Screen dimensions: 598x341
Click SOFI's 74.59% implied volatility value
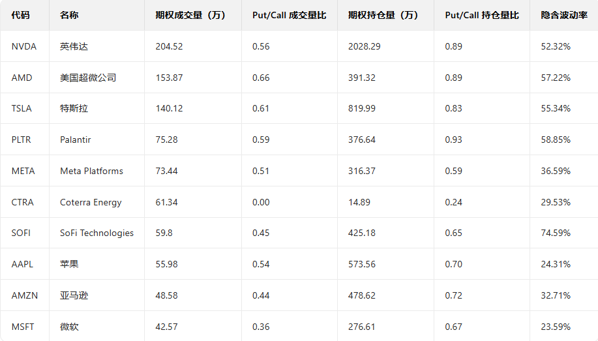pos(556,233)
